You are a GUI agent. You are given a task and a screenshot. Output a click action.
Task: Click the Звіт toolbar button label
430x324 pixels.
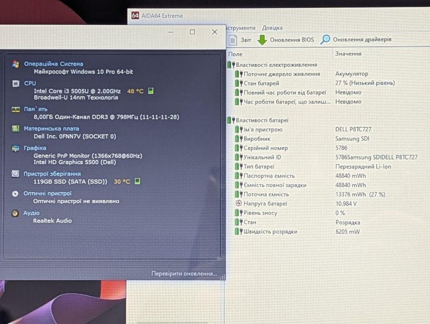(246, 40)
